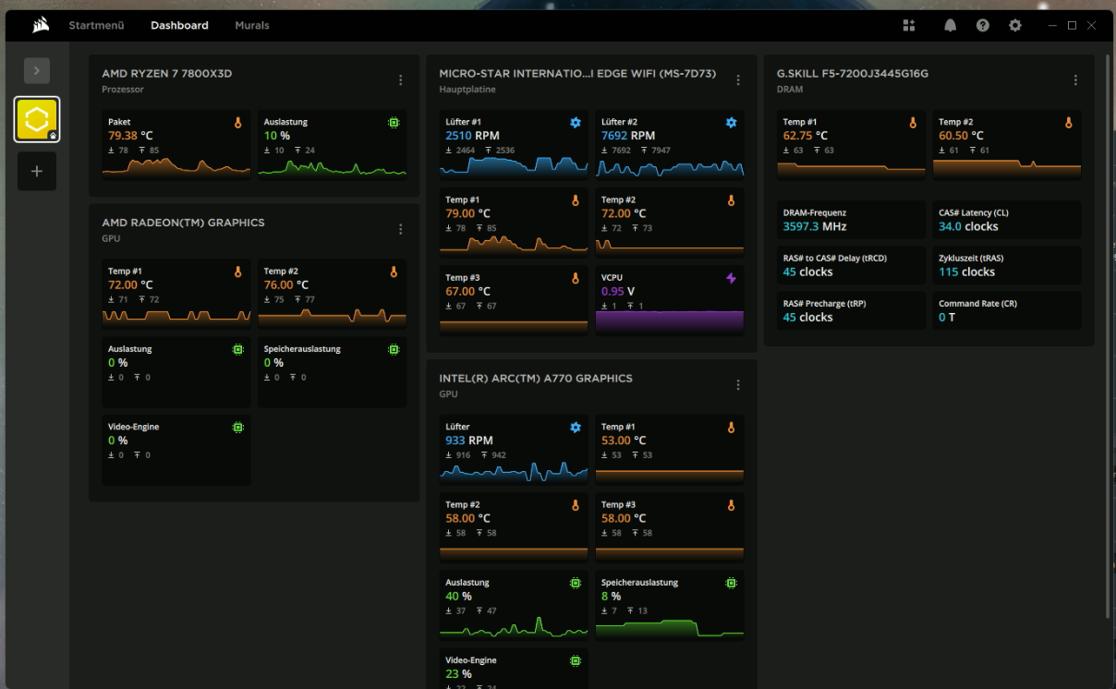1116x689 pixels.
Task: Click chip icon on Arc Video-Engine tile
Action: 576,660
